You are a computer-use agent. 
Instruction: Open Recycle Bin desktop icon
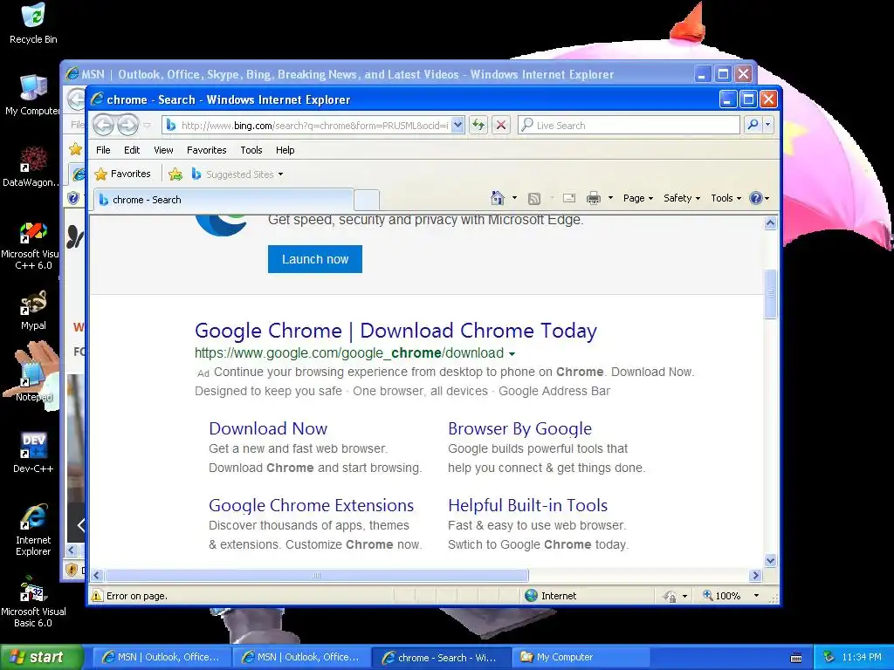pos(33,24)
